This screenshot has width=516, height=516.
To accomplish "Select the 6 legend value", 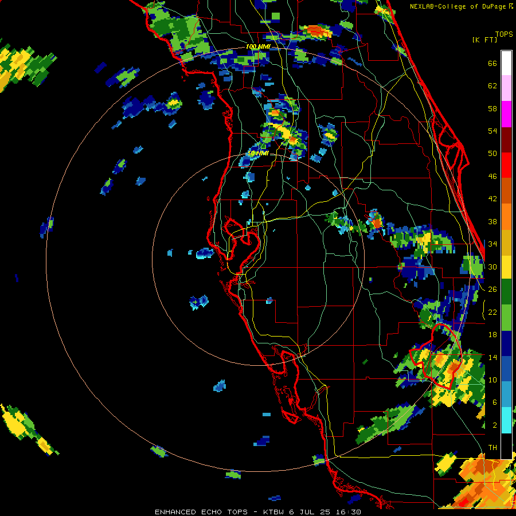I will point(495,402).
